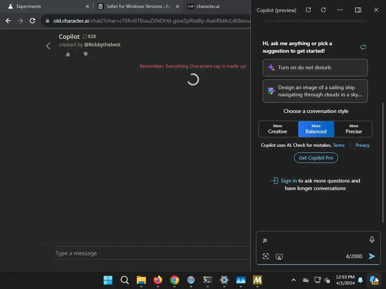The width and height of the screenshot is (386, 289).
Task: Switch to the character.ai tab
Action: (208, 6)
